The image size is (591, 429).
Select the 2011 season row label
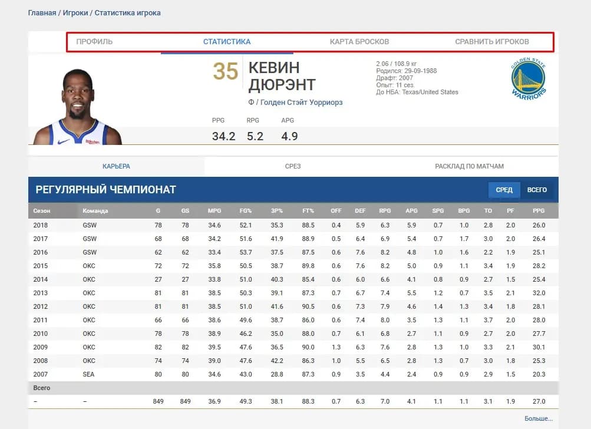(x=40, y=320)
